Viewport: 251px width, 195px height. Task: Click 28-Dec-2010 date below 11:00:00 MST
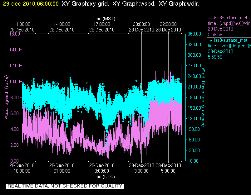[22, 30]
